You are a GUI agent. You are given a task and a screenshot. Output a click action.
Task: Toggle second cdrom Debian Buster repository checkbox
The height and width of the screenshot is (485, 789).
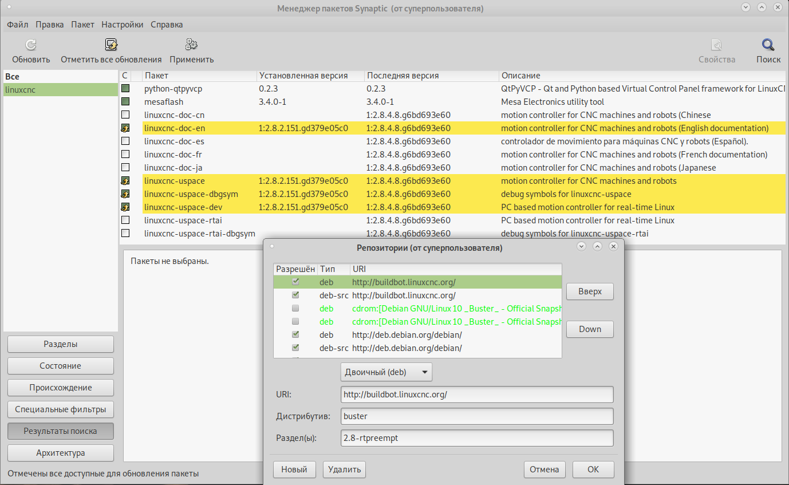tap(295, 322)
